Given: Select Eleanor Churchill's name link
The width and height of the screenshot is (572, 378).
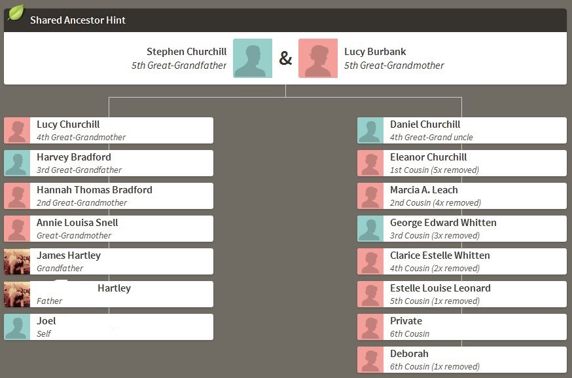Looking at the screenshot, I should tap(428, 157).
